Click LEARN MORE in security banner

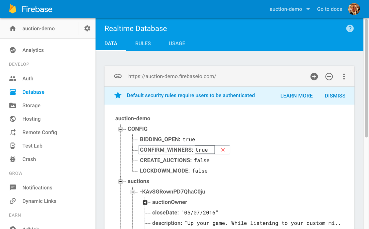[297, 96]
